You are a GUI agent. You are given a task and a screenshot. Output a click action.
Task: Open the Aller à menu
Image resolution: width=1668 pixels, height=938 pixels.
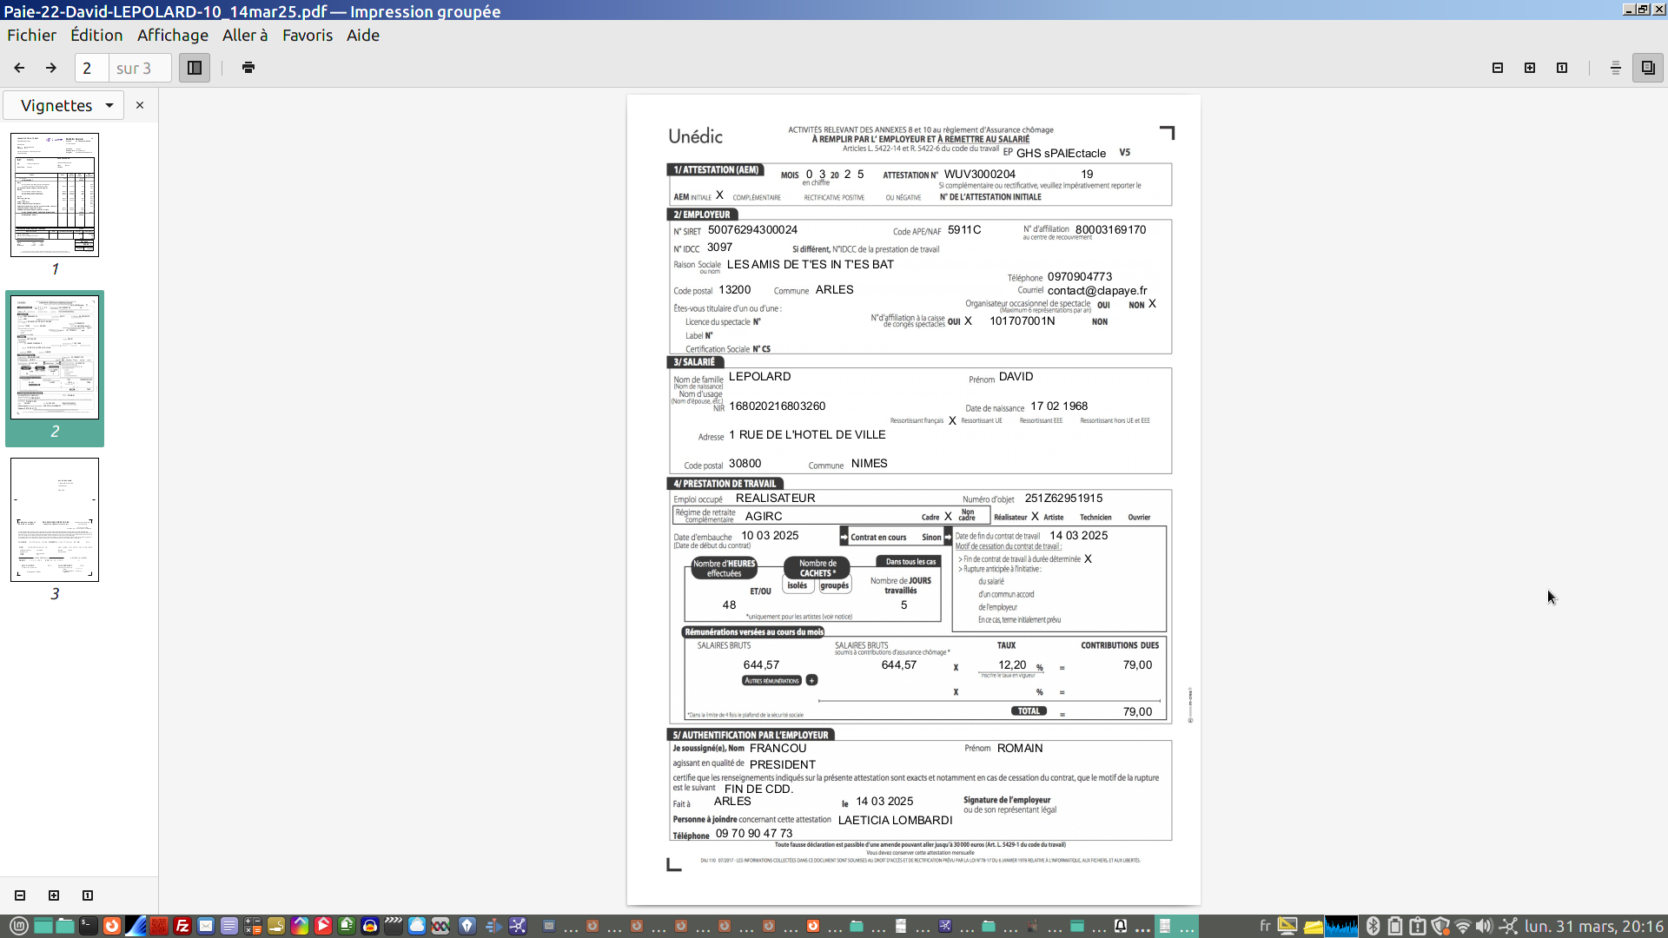[245, 36]
